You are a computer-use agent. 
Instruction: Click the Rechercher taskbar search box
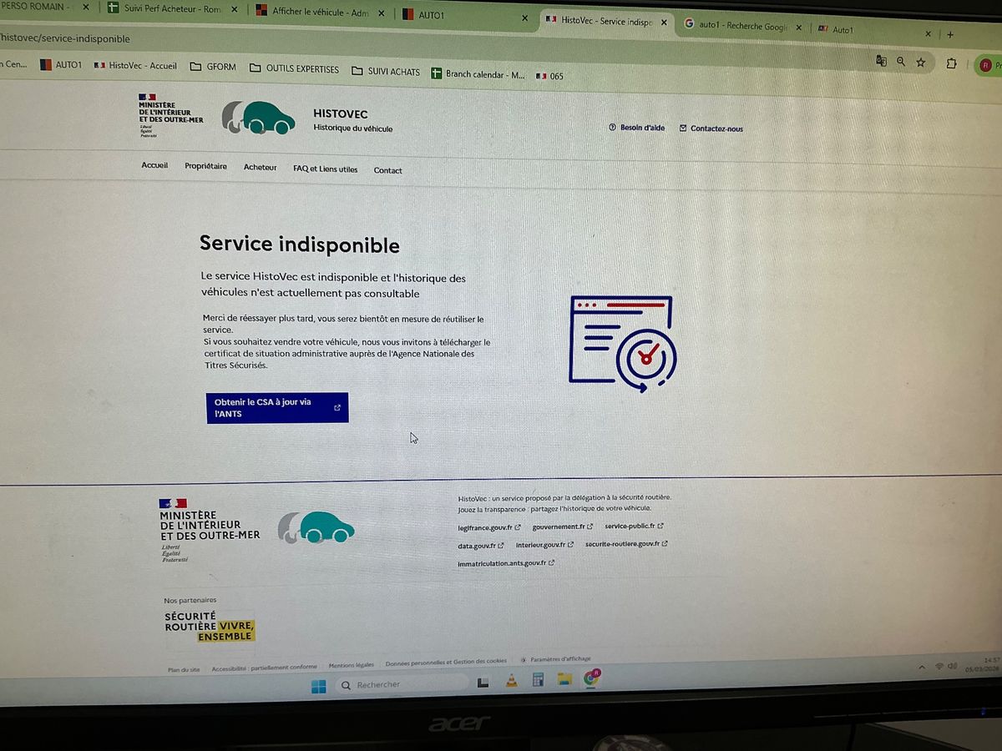point(402,685)
